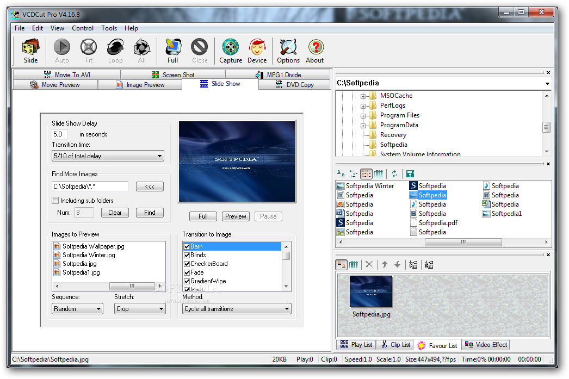
Task: Click the Close toolbar icon
Action: click(x=200, y=51)
